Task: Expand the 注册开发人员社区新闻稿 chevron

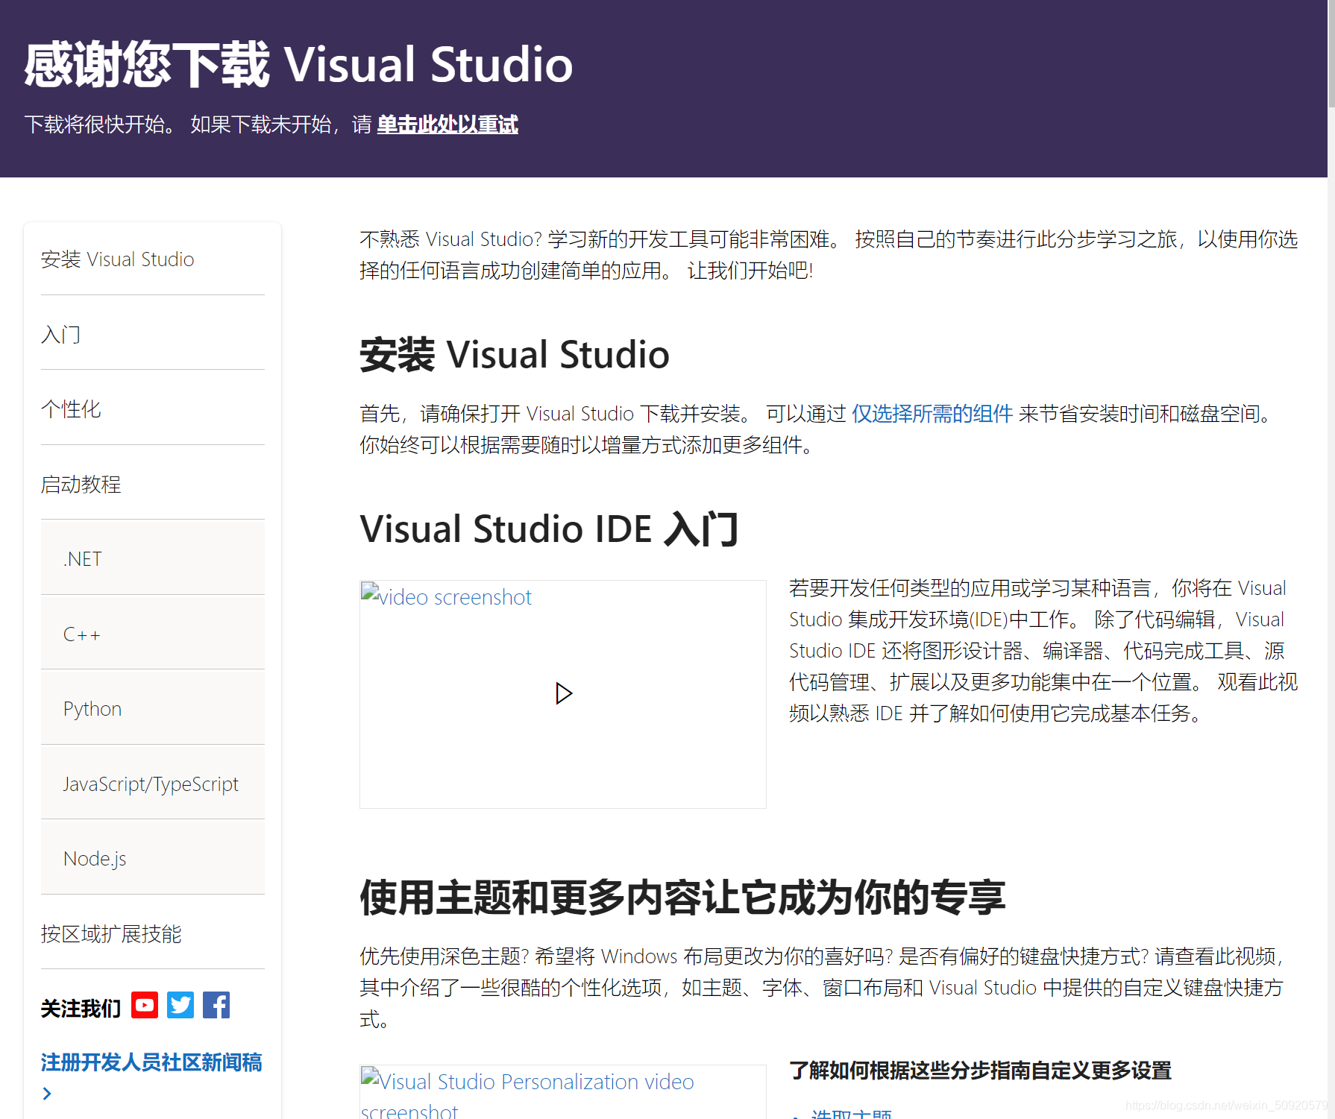Action: click(47, 1093)
